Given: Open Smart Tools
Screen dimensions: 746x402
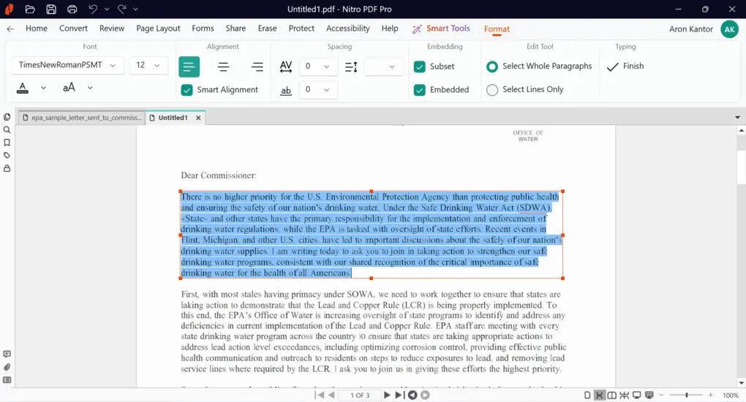Looking at the screenshot, I should [x=441, y=29].
